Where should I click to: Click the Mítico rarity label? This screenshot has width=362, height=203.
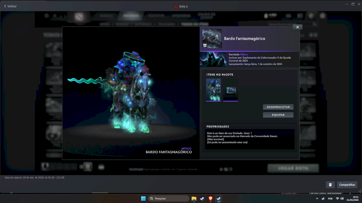point(244,55)
